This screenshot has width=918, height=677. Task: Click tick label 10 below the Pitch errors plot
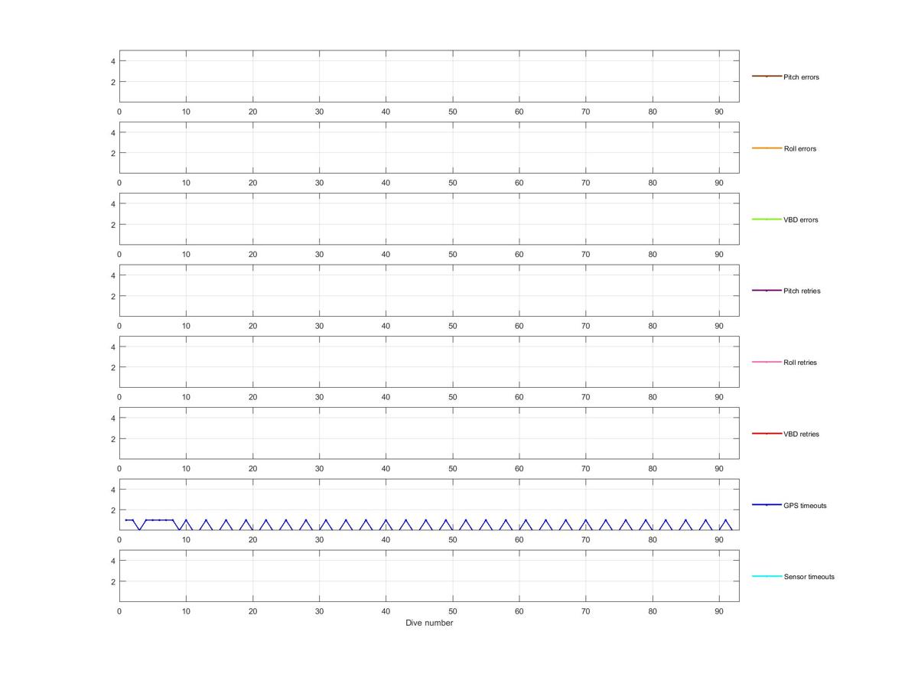tap(186, 112)
